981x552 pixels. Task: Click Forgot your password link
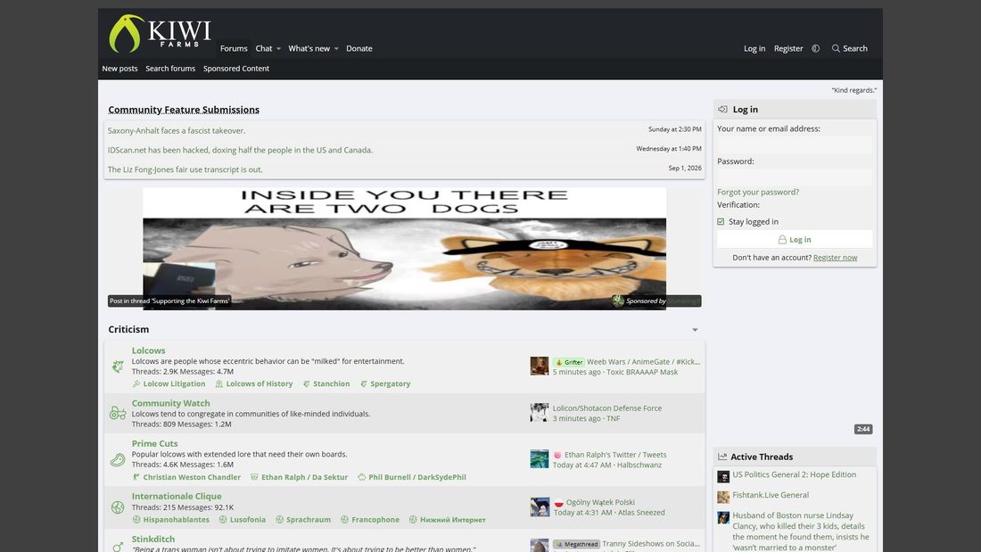(758, 192)
